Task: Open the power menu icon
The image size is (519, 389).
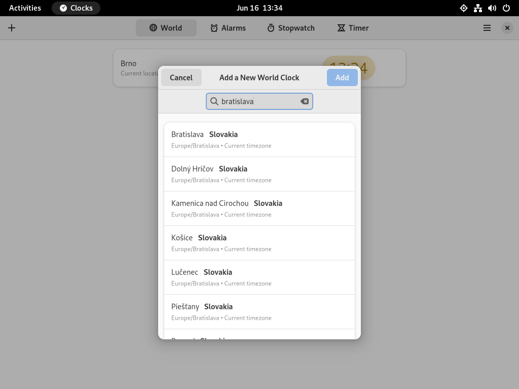Action: (506, 8)
